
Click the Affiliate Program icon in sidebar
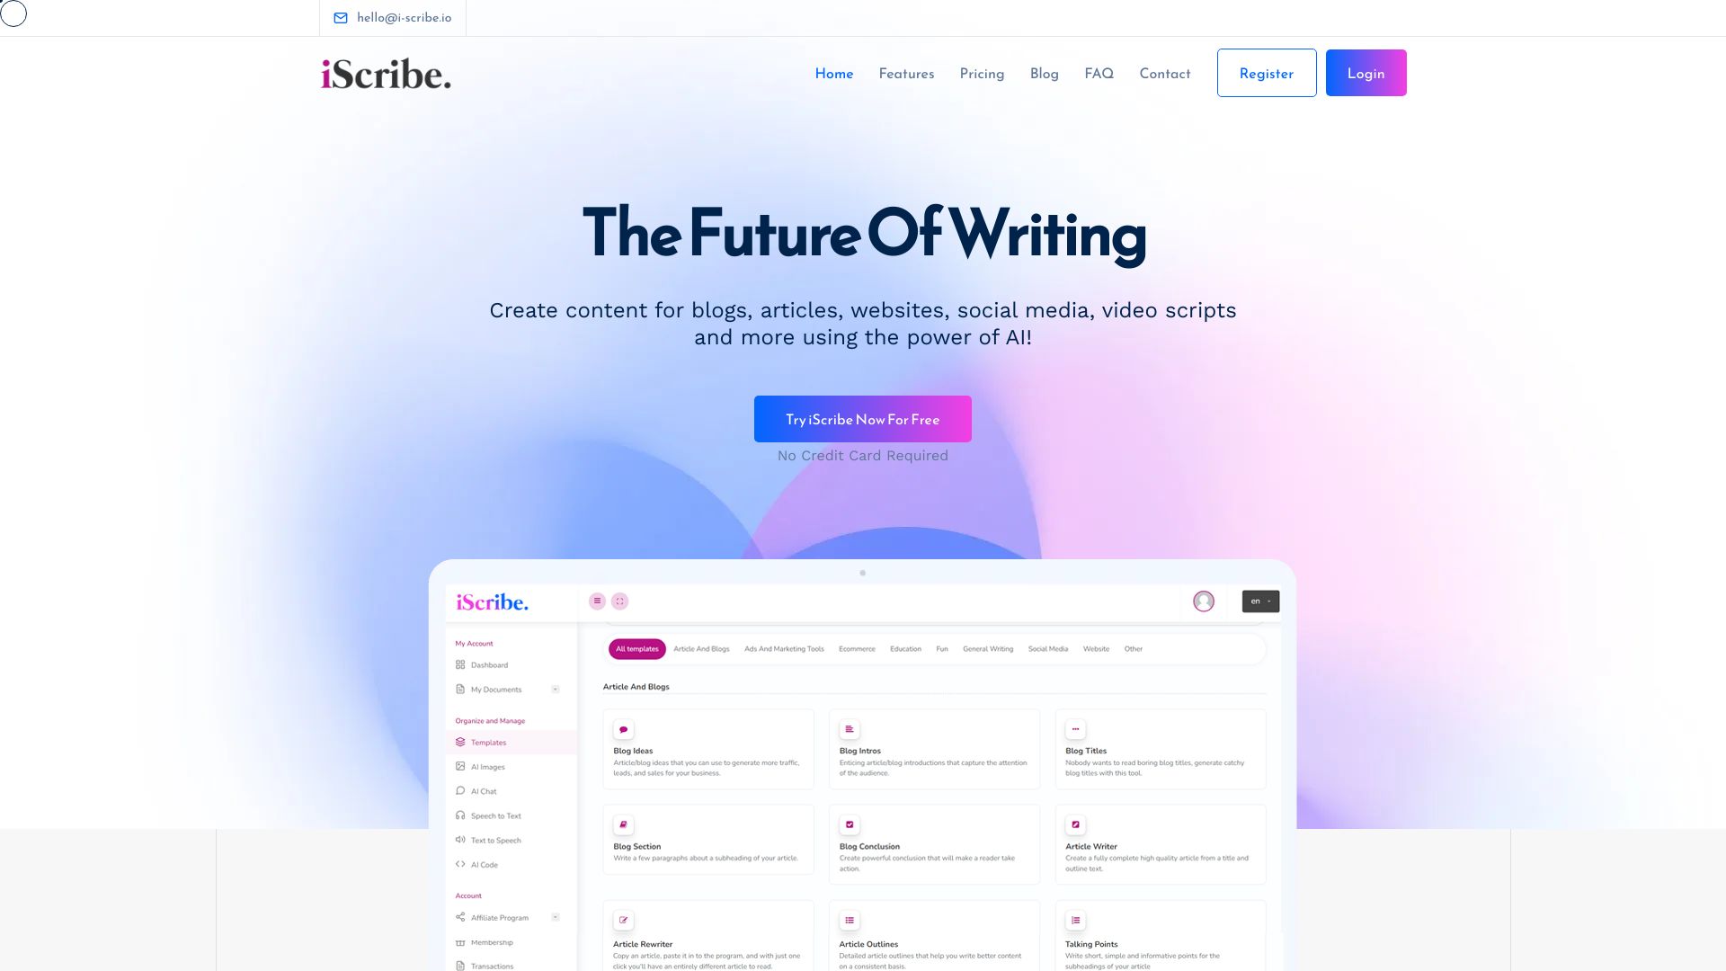[x=460, y=916]
